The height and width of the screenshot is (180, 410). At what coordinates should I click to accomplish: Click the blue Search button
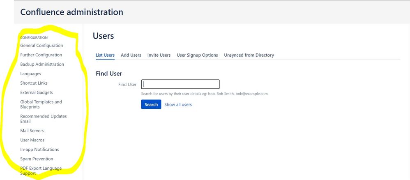click(151, 104)
